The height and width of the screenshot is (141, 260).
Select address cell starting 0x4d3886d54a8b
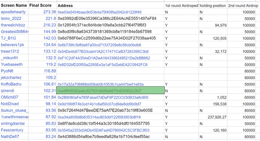110,137
